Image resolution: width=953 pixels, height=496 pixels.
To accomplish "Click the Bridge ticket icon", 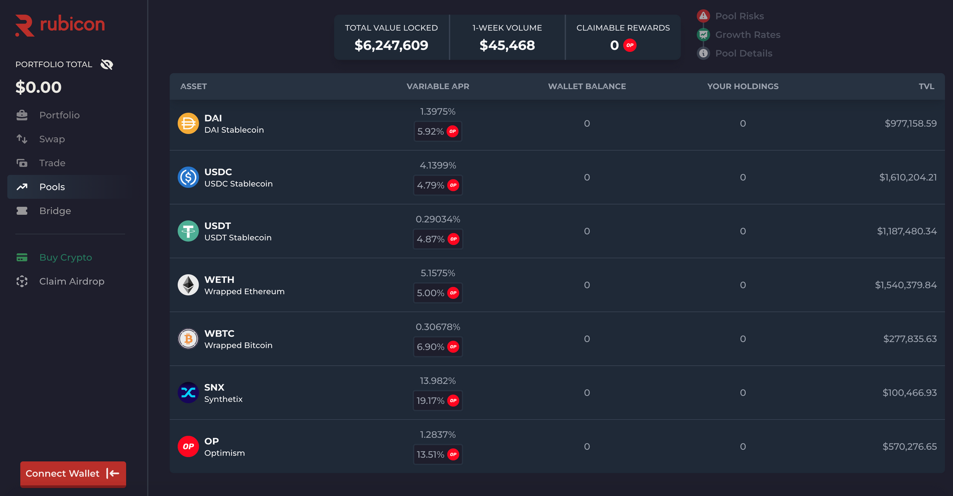I will pyautogui.click(x=22, y=210).
